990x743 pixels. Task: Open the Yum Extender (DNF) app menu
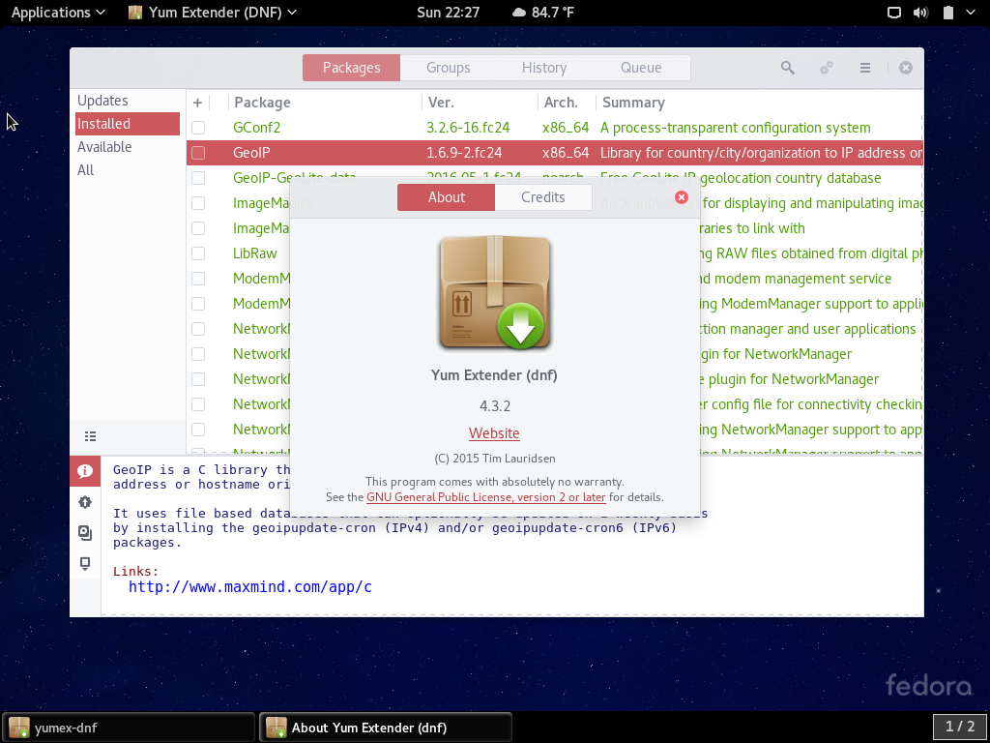pyautogui.click(x=212, y=13)
